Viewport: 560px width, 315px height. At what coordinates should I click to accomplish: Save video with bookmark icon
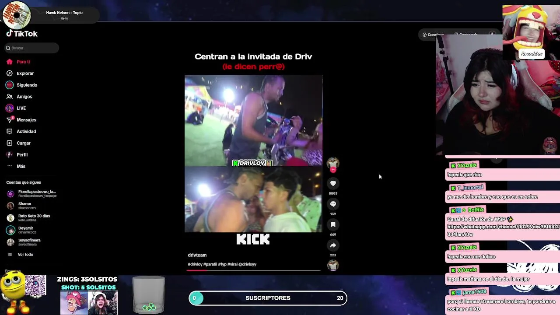(333, 224)
